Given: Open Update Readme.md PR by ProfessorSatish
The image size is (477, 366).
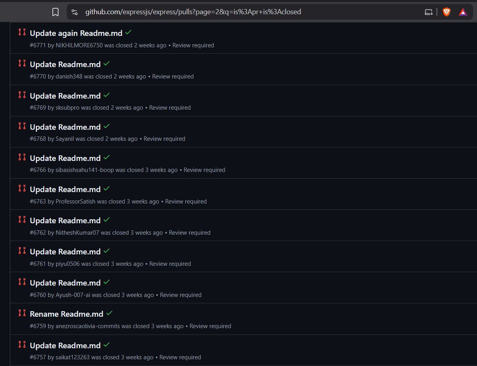Looking at the screenshot, I should click(65, 189).
